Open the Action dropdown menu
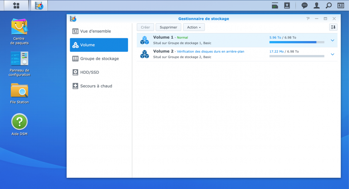 pyautogui.click(x=194, y=27)
